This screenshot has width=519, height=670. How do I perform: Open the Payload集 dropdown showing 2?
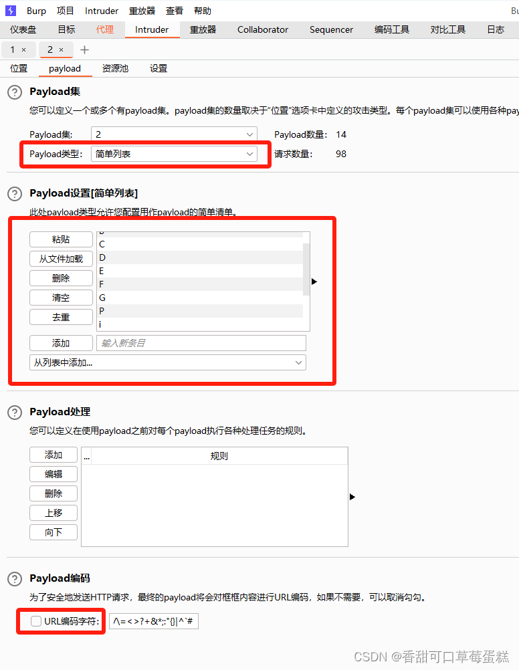(x=174, y=134)
